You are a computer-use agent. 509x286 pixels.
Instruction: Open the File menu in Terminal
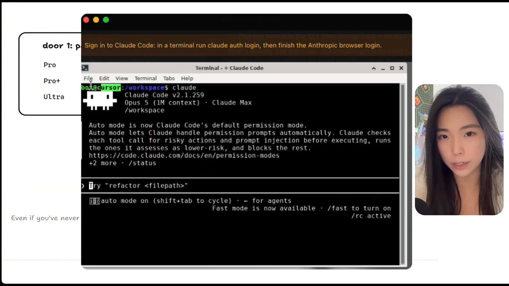point(88,78)
